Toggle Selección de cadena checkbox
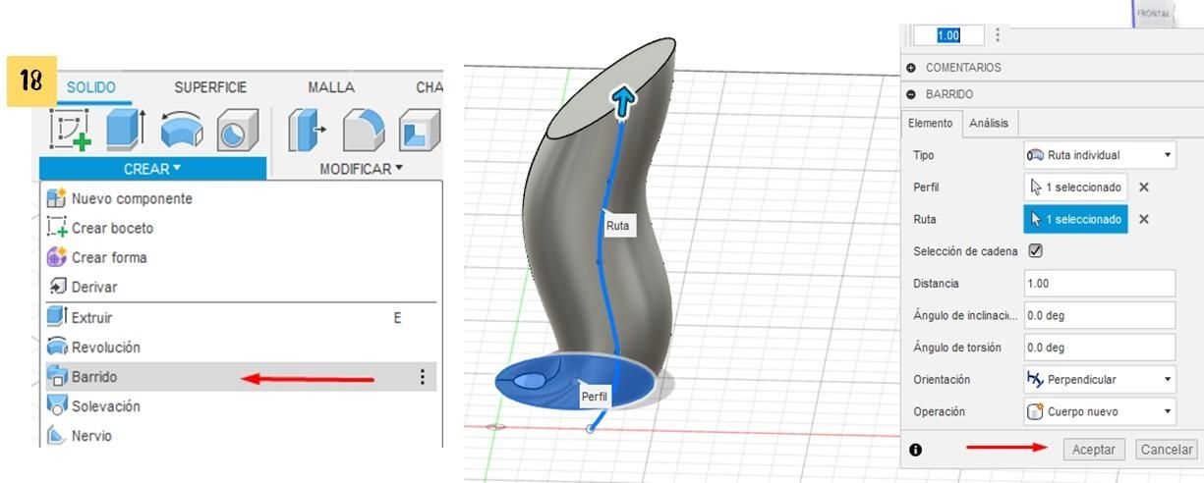Viewport: 1204px width, 483px height. (1035, 251)
